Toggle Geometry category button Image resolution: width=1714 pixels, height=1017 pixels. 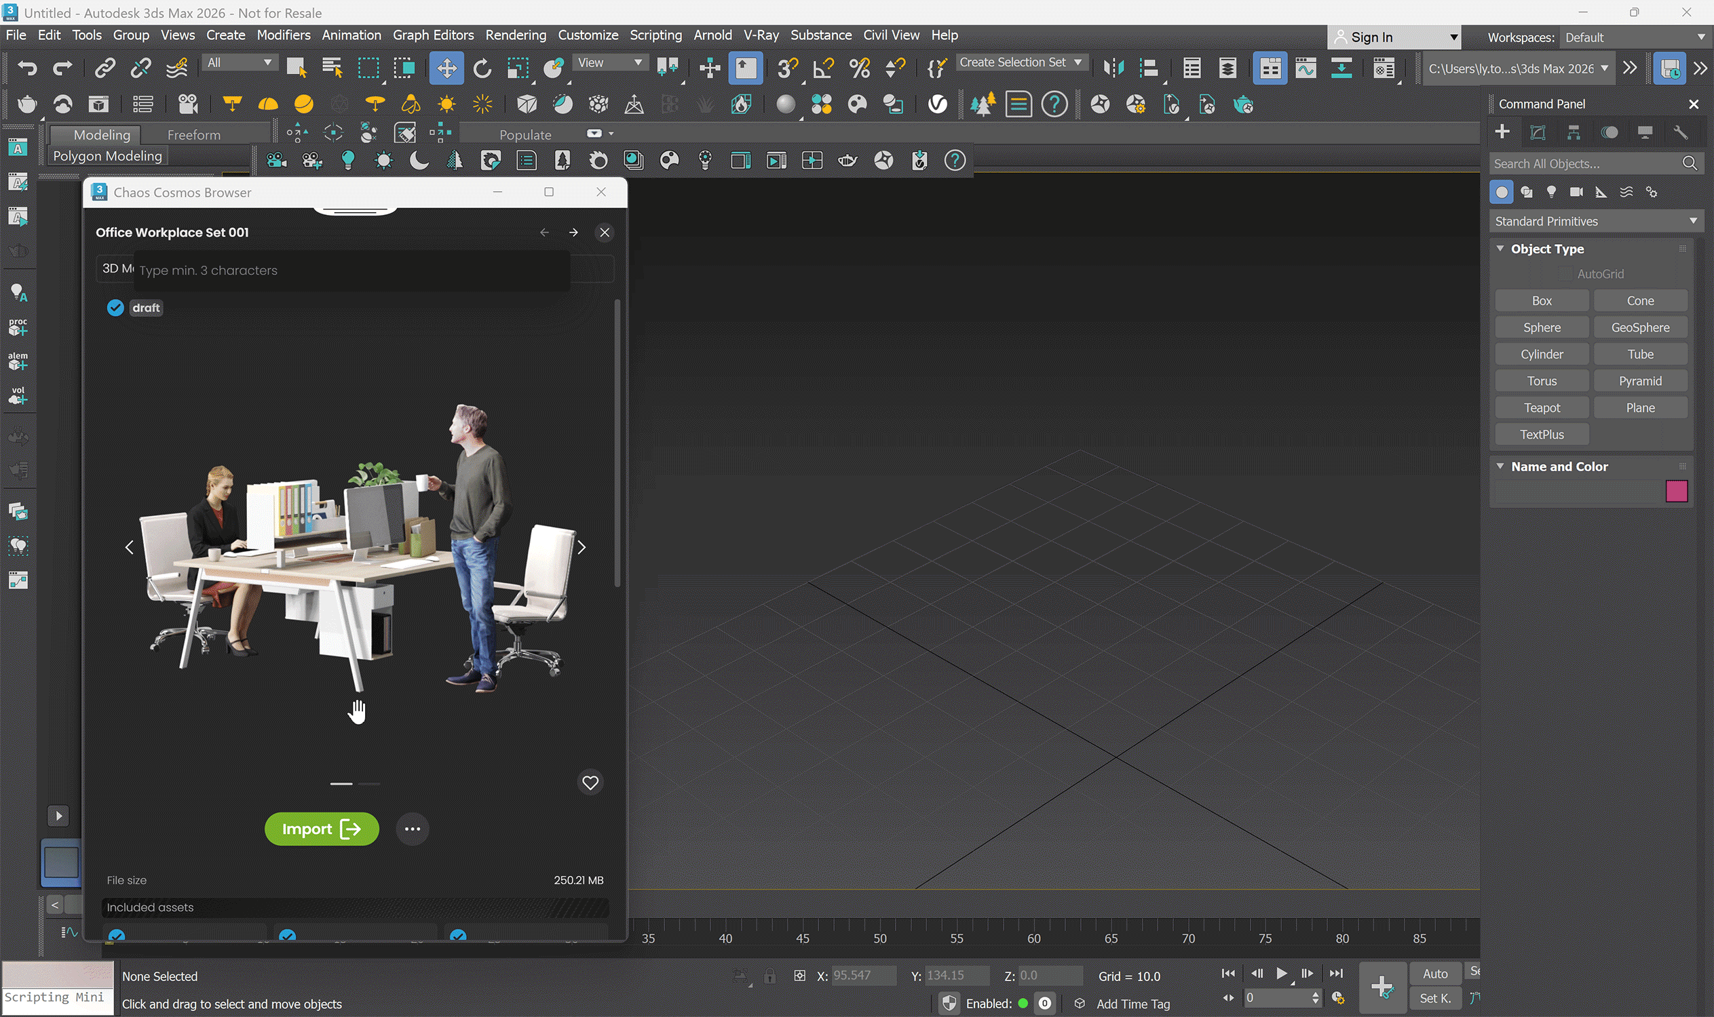tap(1502, 192)
